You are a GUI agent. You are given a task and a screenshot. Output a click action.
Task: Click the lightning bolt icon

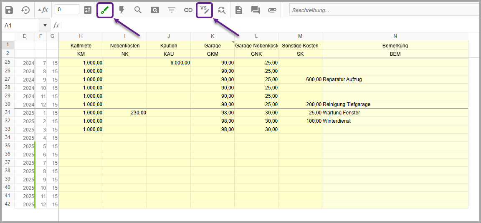tap(122, 10)
